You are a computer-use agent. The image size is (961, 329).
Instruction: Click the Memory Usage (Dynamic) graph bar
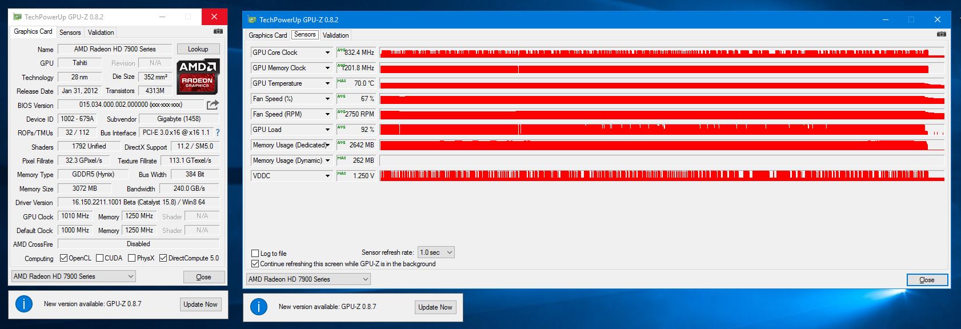click(662, 161)
